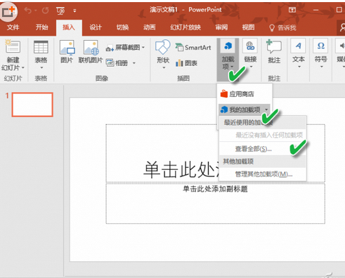
Task: Minimize the PowerPoint window
Action: pyautogui.click(x=315, y=10)
